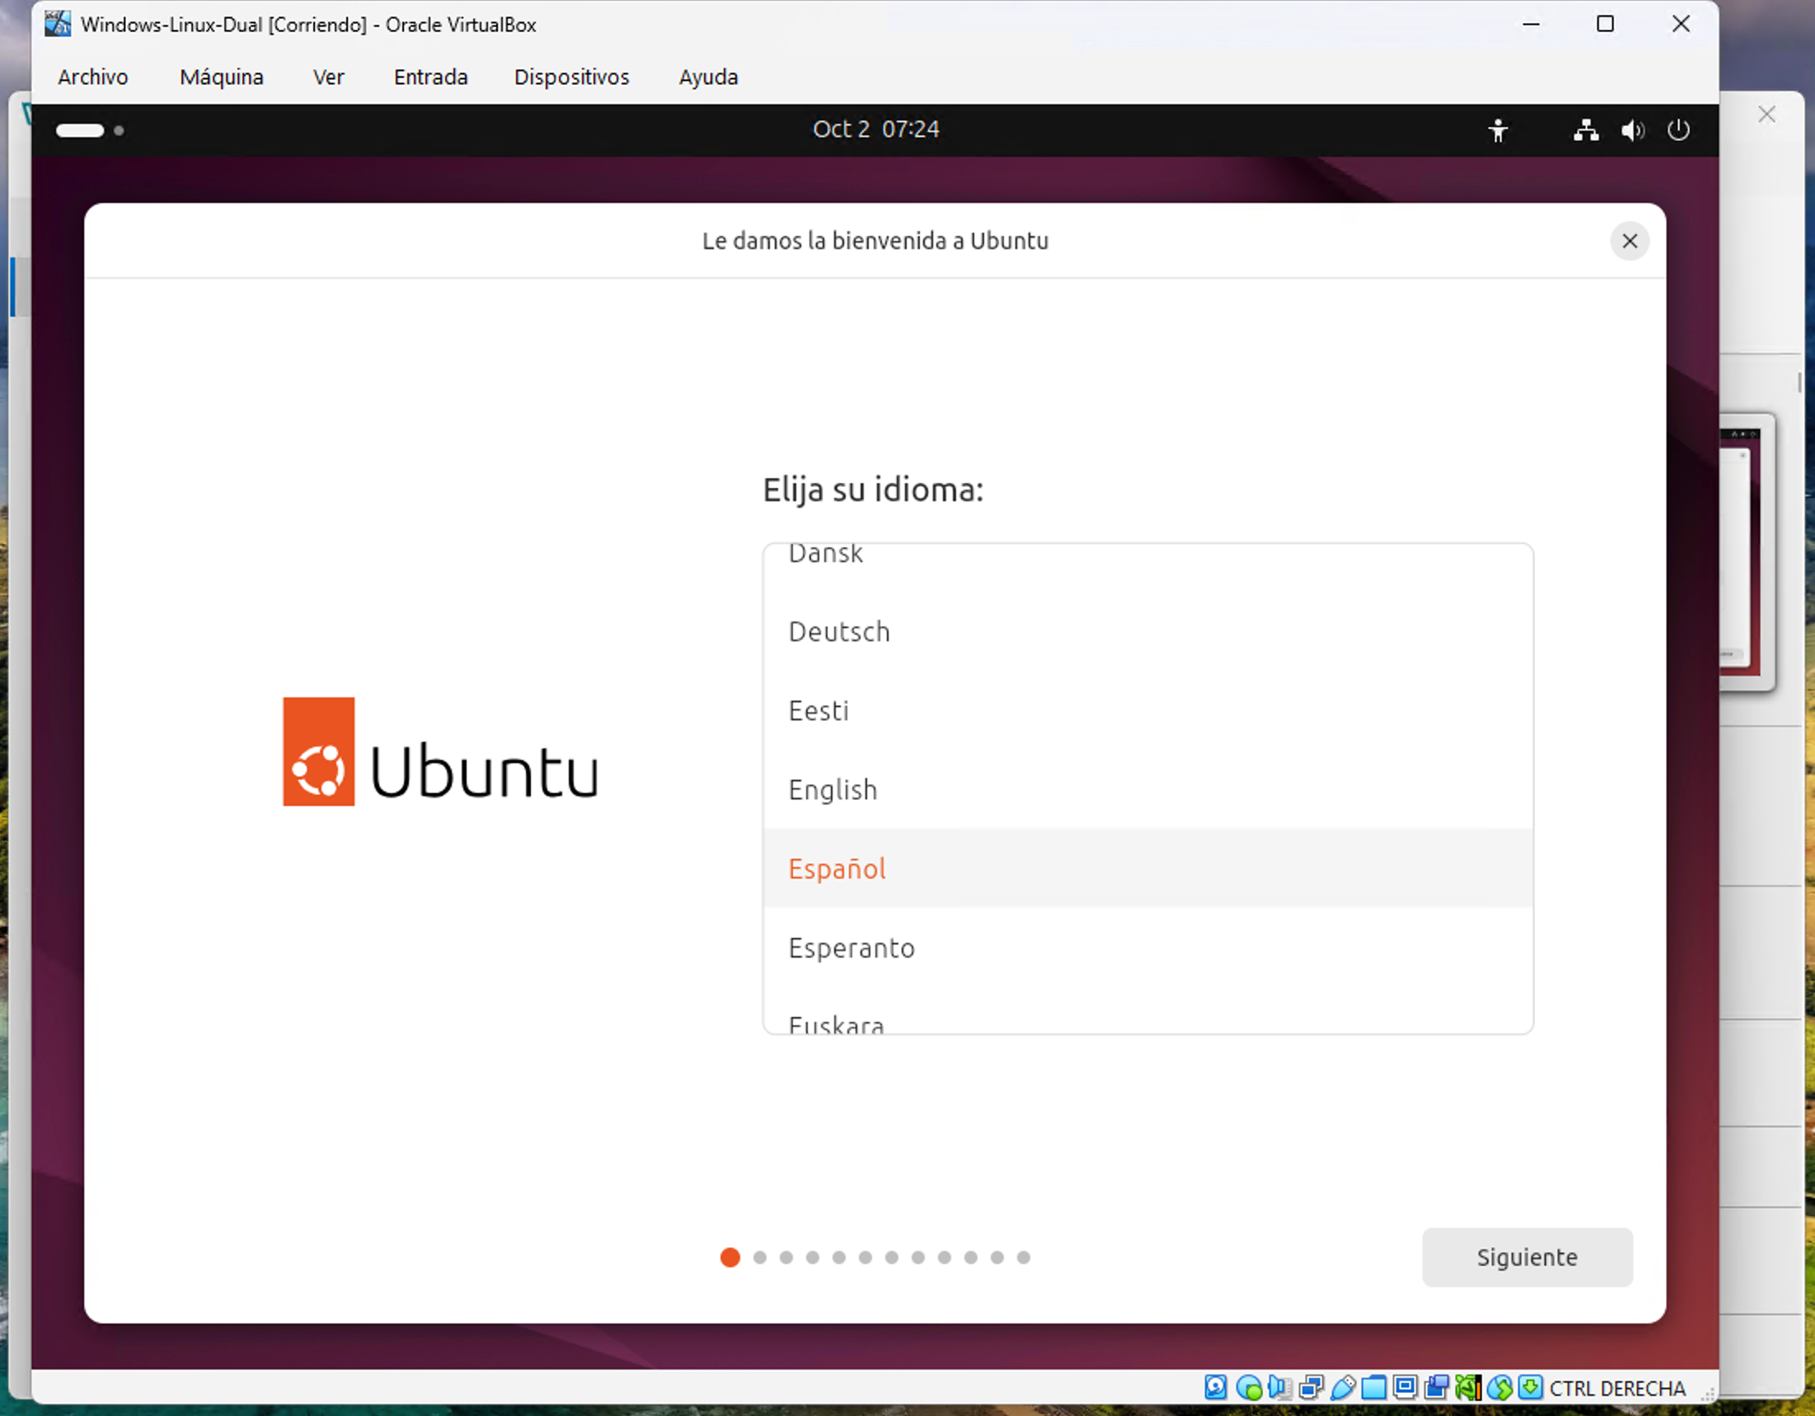Maximize the VirtualBox VM window
The image size is (1815, 1416).
click(1606, 24)
